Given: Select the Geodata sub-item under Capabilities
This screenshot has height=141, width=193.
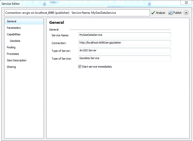Looking at the screenshot, I should (x=15, y=41).
